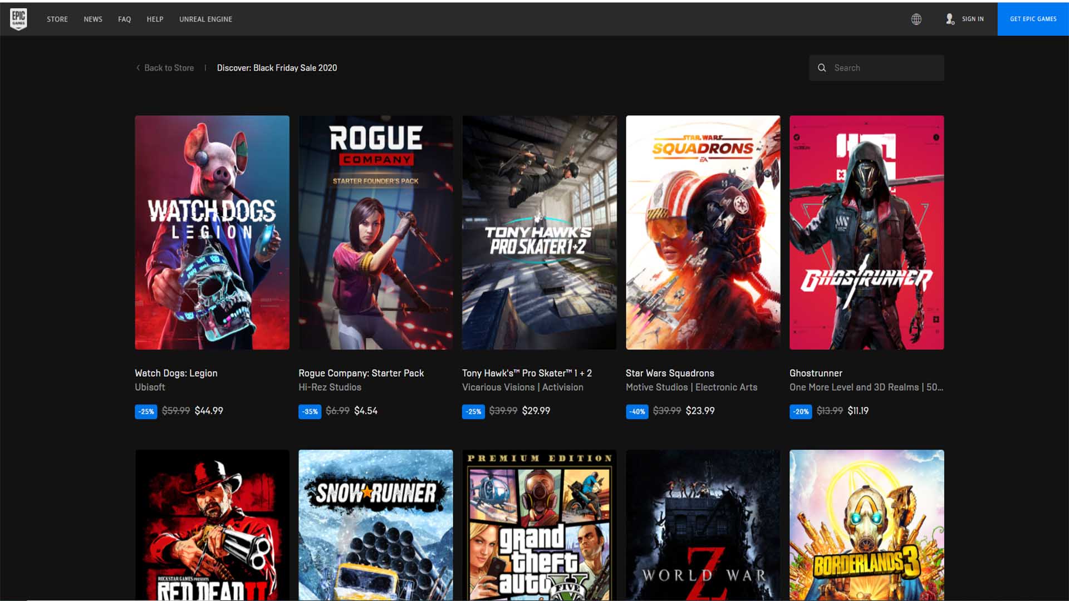The image size is (1069, 601).
Task: Focus the Search input field
Action: click(x=876, y=68)
